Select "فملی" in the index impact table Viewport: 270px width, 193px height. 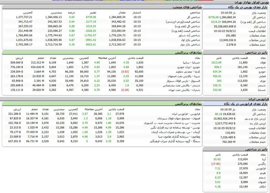tap(263, 76)
